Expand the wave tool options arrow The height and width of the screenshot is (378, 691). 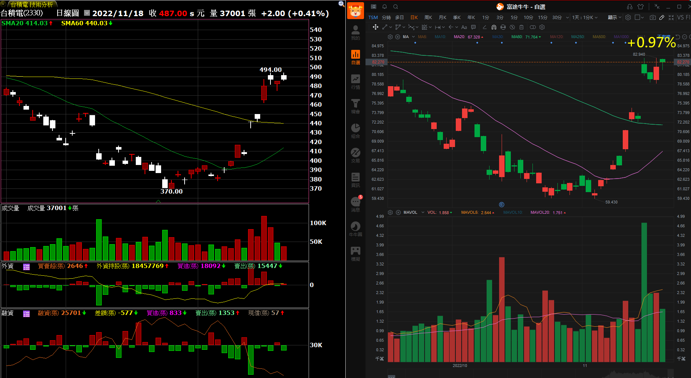tap(417, 27)
